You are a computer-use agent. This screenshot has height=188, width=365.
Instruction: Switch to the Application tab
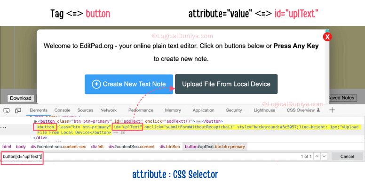pyautogui.click(x=204, y=110)
